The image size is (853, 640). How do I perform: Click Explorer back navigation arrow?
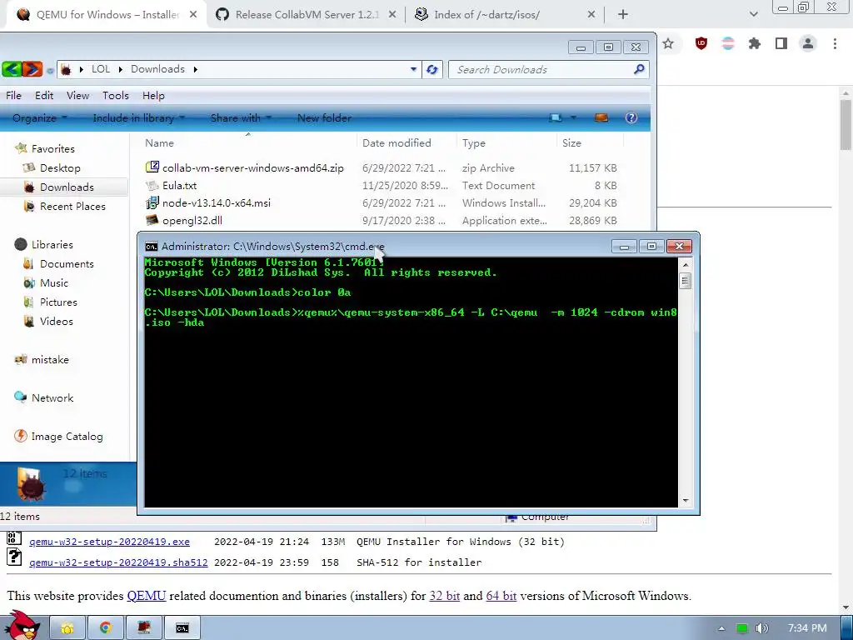click(12, 69)
